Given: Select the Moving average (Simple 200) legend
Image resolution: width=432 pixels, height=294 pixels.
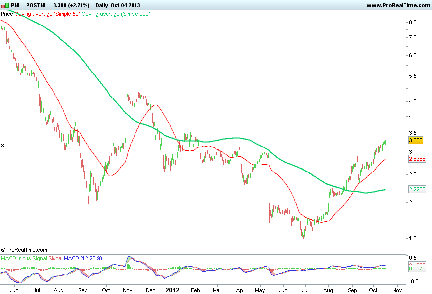Looking at the screenshot, I should 116,14.
